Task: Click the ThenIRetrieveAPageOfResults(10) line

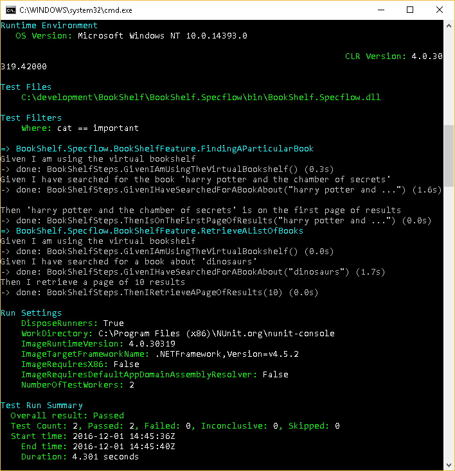Action: click(159, 292)
